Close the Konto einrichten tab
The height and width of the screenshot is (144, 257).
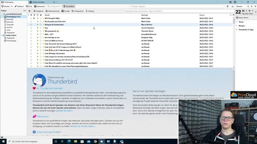54,2
